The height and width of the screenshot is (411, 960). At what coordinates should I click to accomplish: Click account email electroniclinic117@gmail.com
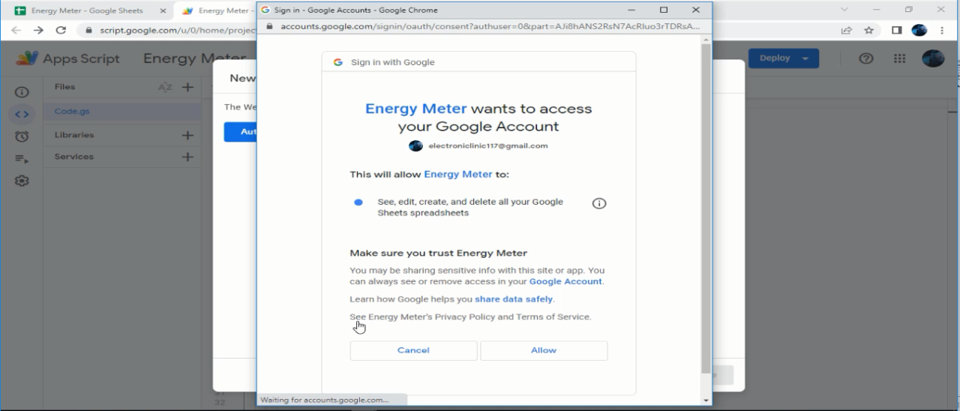pos(487,145)
